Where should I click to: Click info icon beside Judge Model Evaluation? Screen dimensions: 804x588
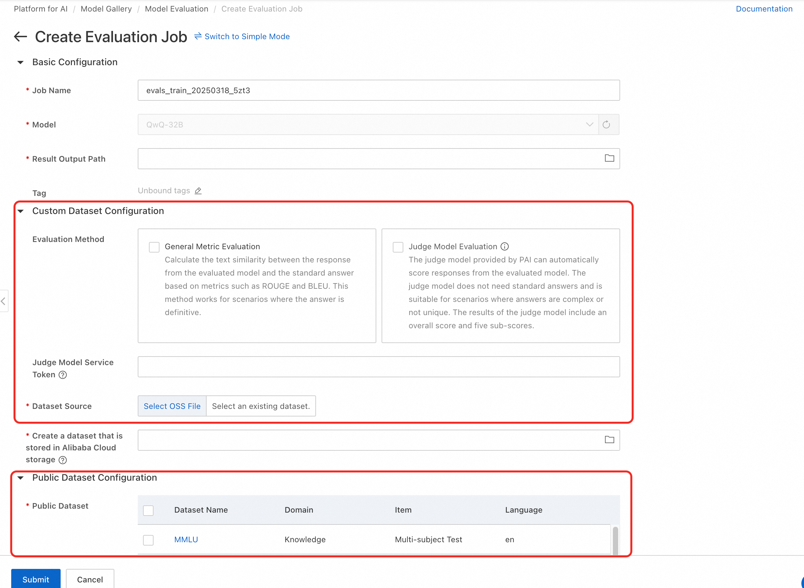coord(504,246)
